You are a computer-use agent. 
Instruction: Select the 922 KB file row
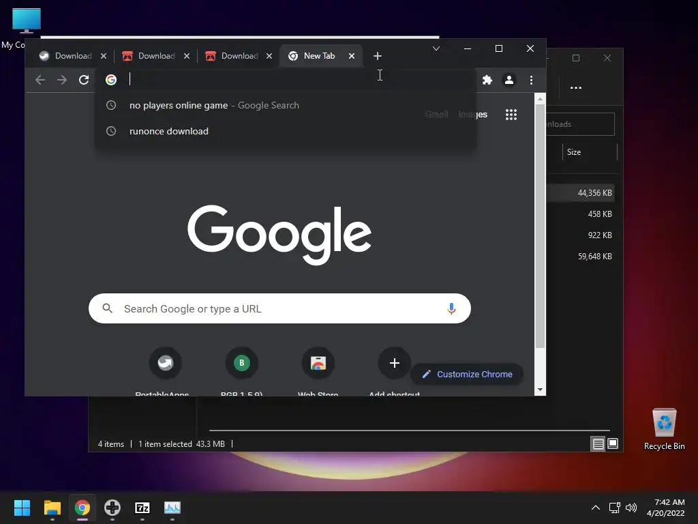coord(581,235)
